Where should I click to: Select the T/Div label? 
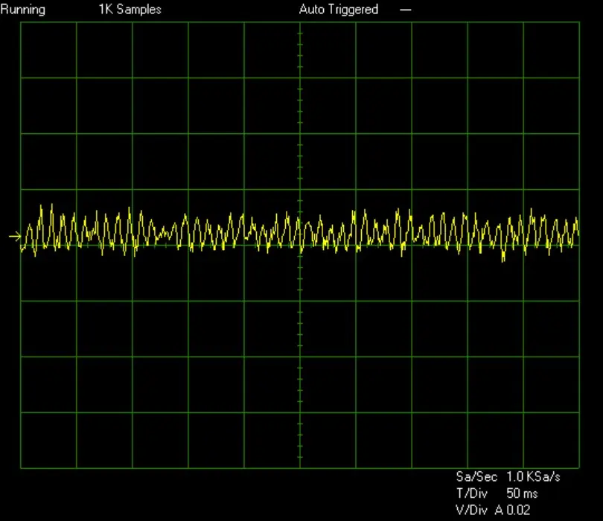471,493
